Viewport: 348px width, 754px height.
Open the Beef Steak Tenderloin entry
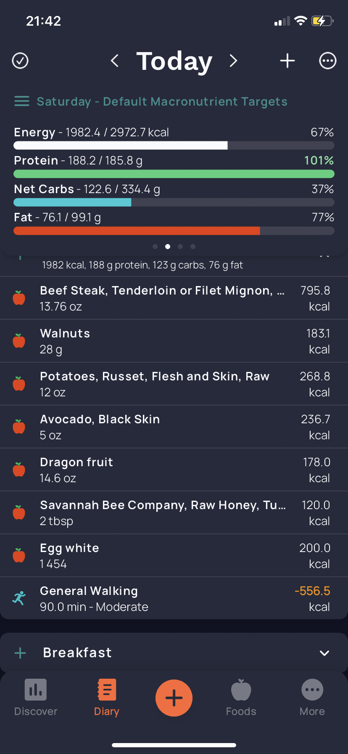click(174, 298)
